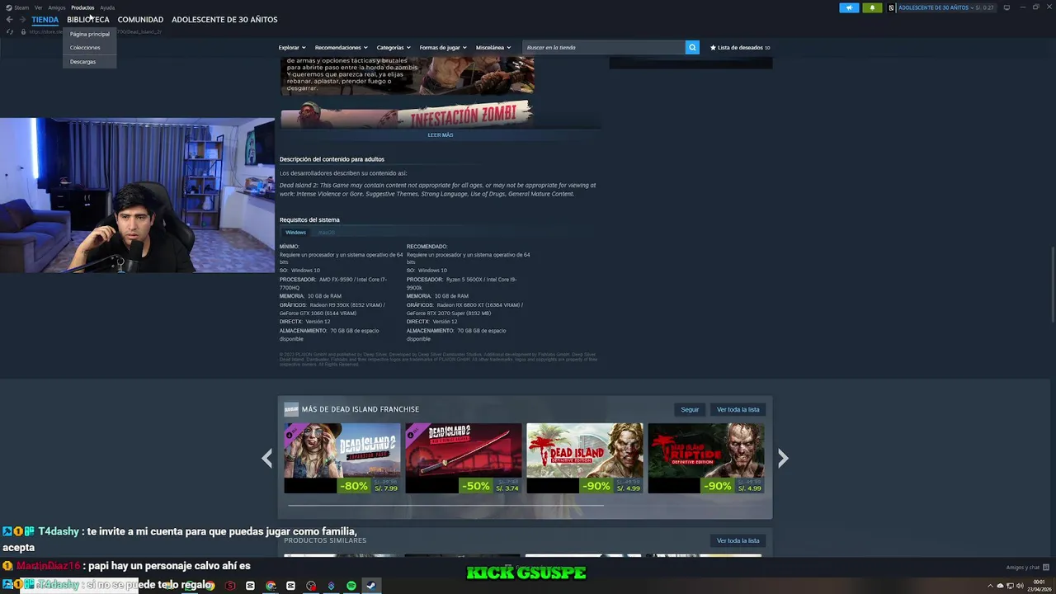Click the account avatar icon

tap(891, 7)
